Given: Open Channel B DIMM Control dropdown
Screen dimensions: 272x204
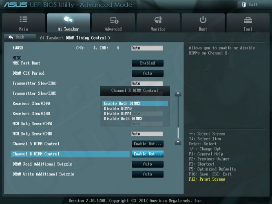Looking at the screenshot, I should (x=148, y=154).
